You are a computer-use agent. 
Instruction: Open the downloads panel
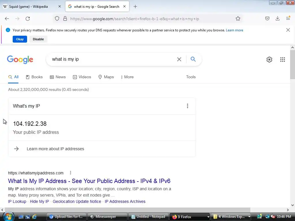click(277, 18)
